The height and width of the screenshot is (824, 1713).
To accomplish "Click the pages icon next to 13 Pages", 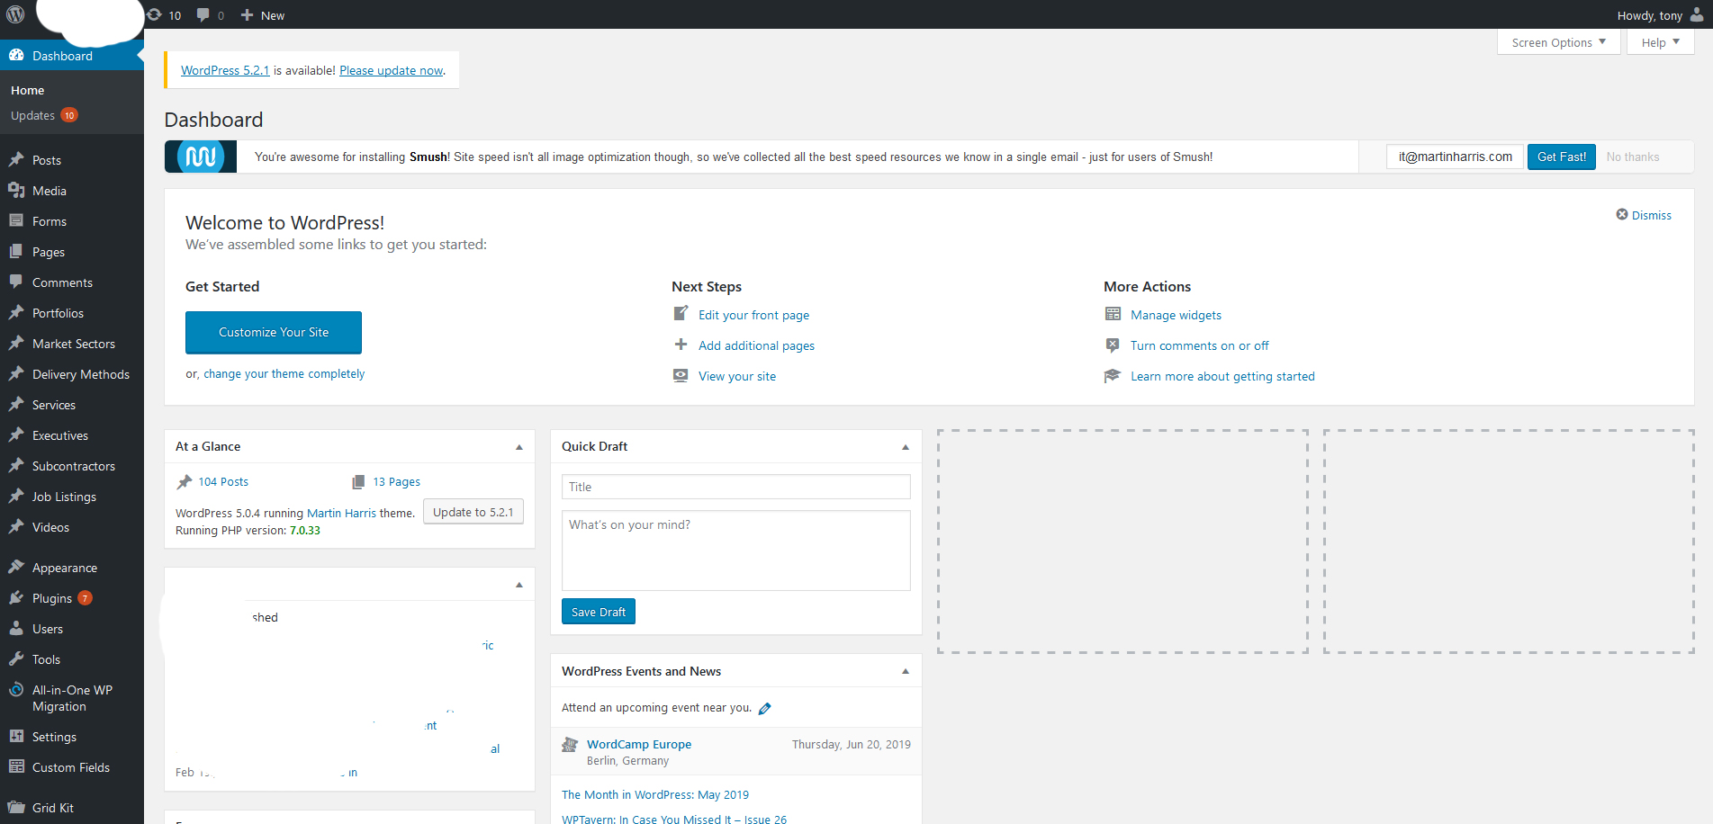I will tap(358, 482).
